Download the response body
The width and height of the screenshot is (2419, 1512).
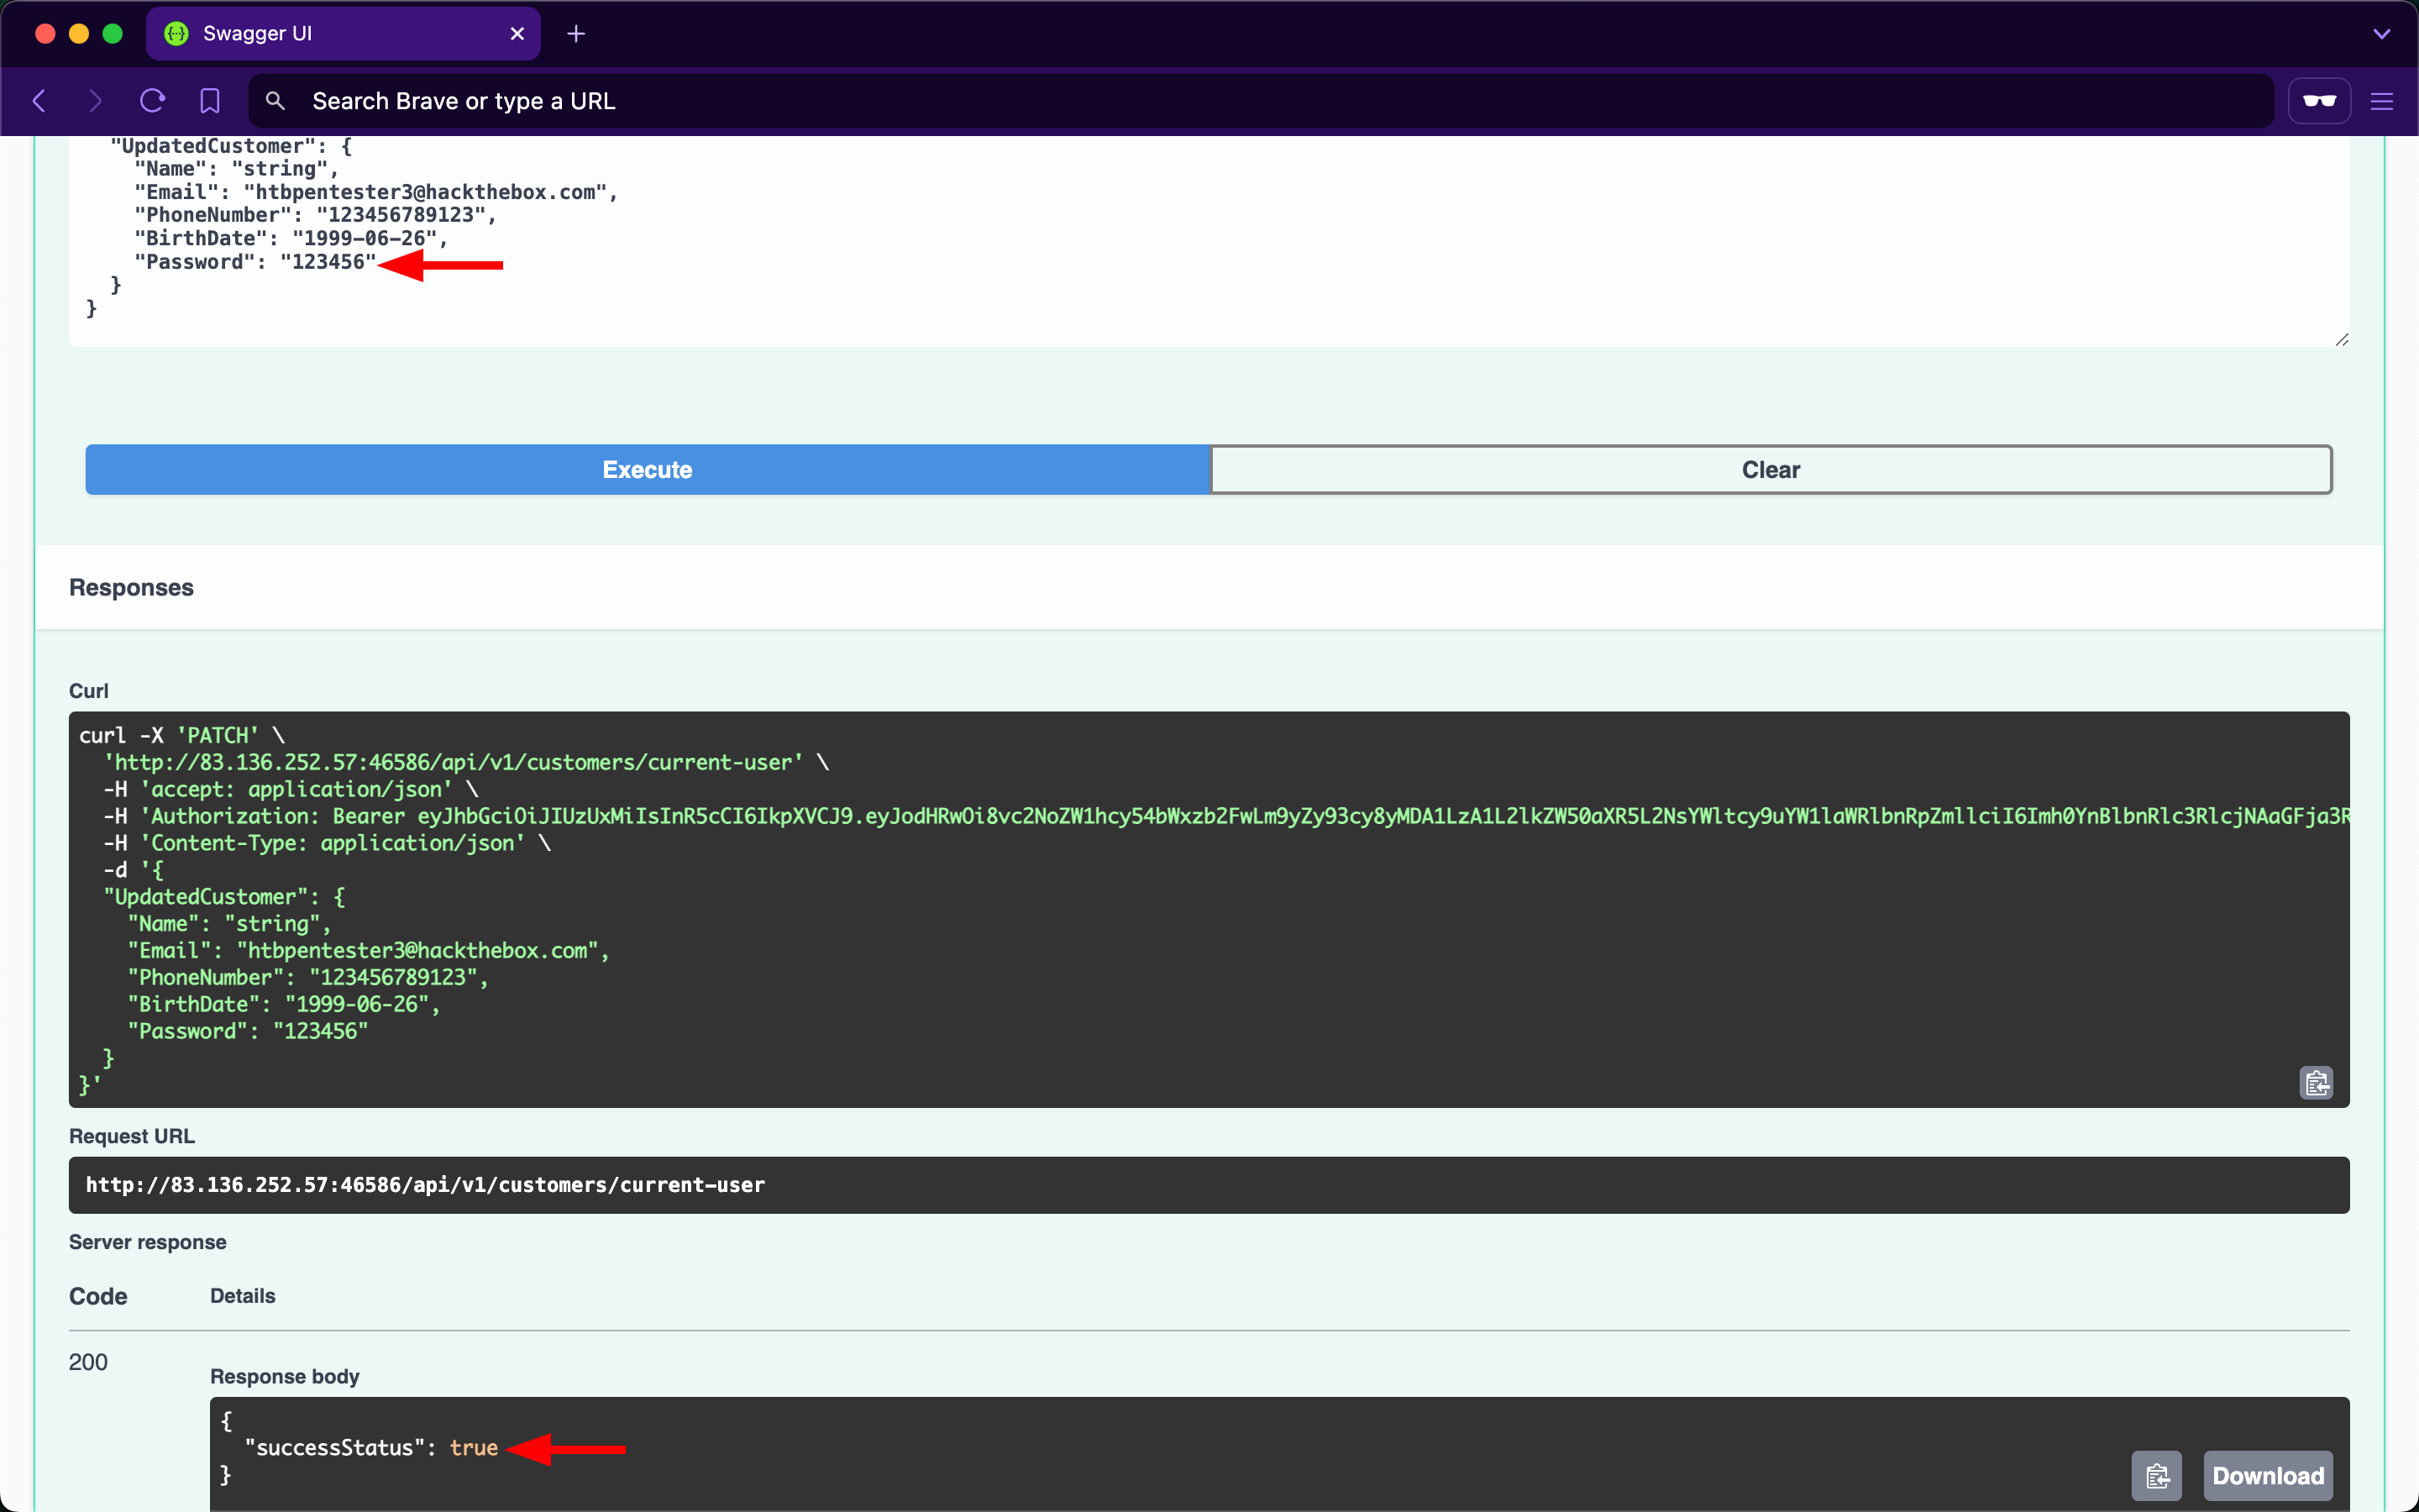[x=2268, y=1476]
